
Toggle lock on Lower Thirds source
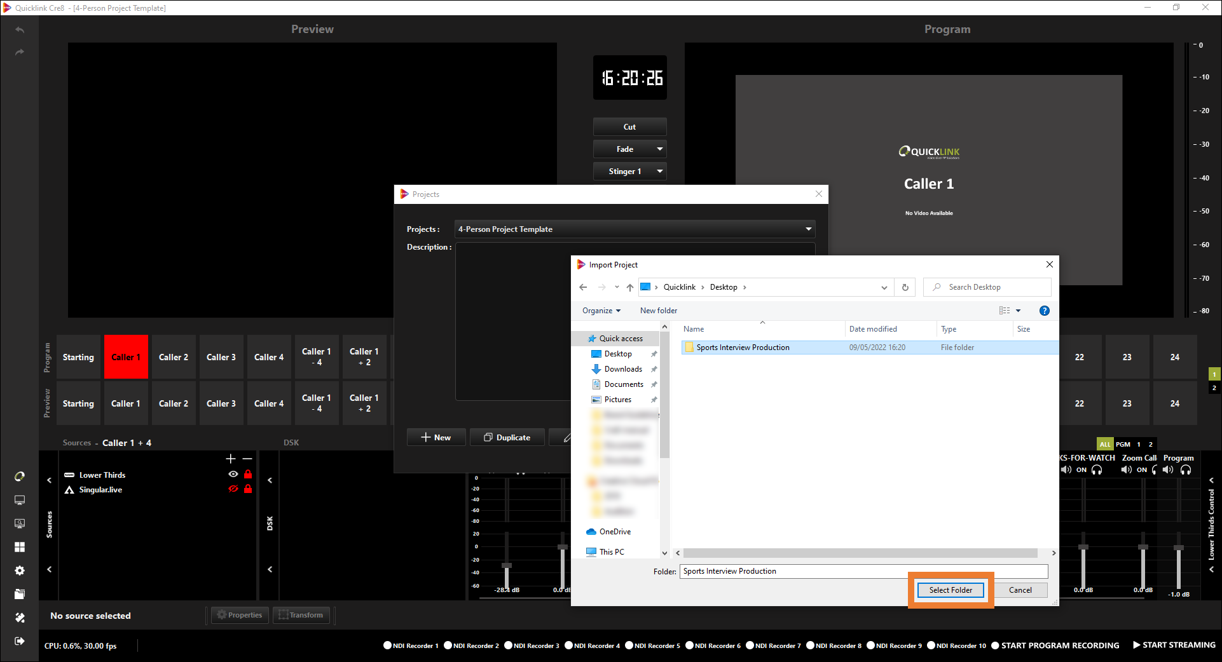[x=248, y=475]
